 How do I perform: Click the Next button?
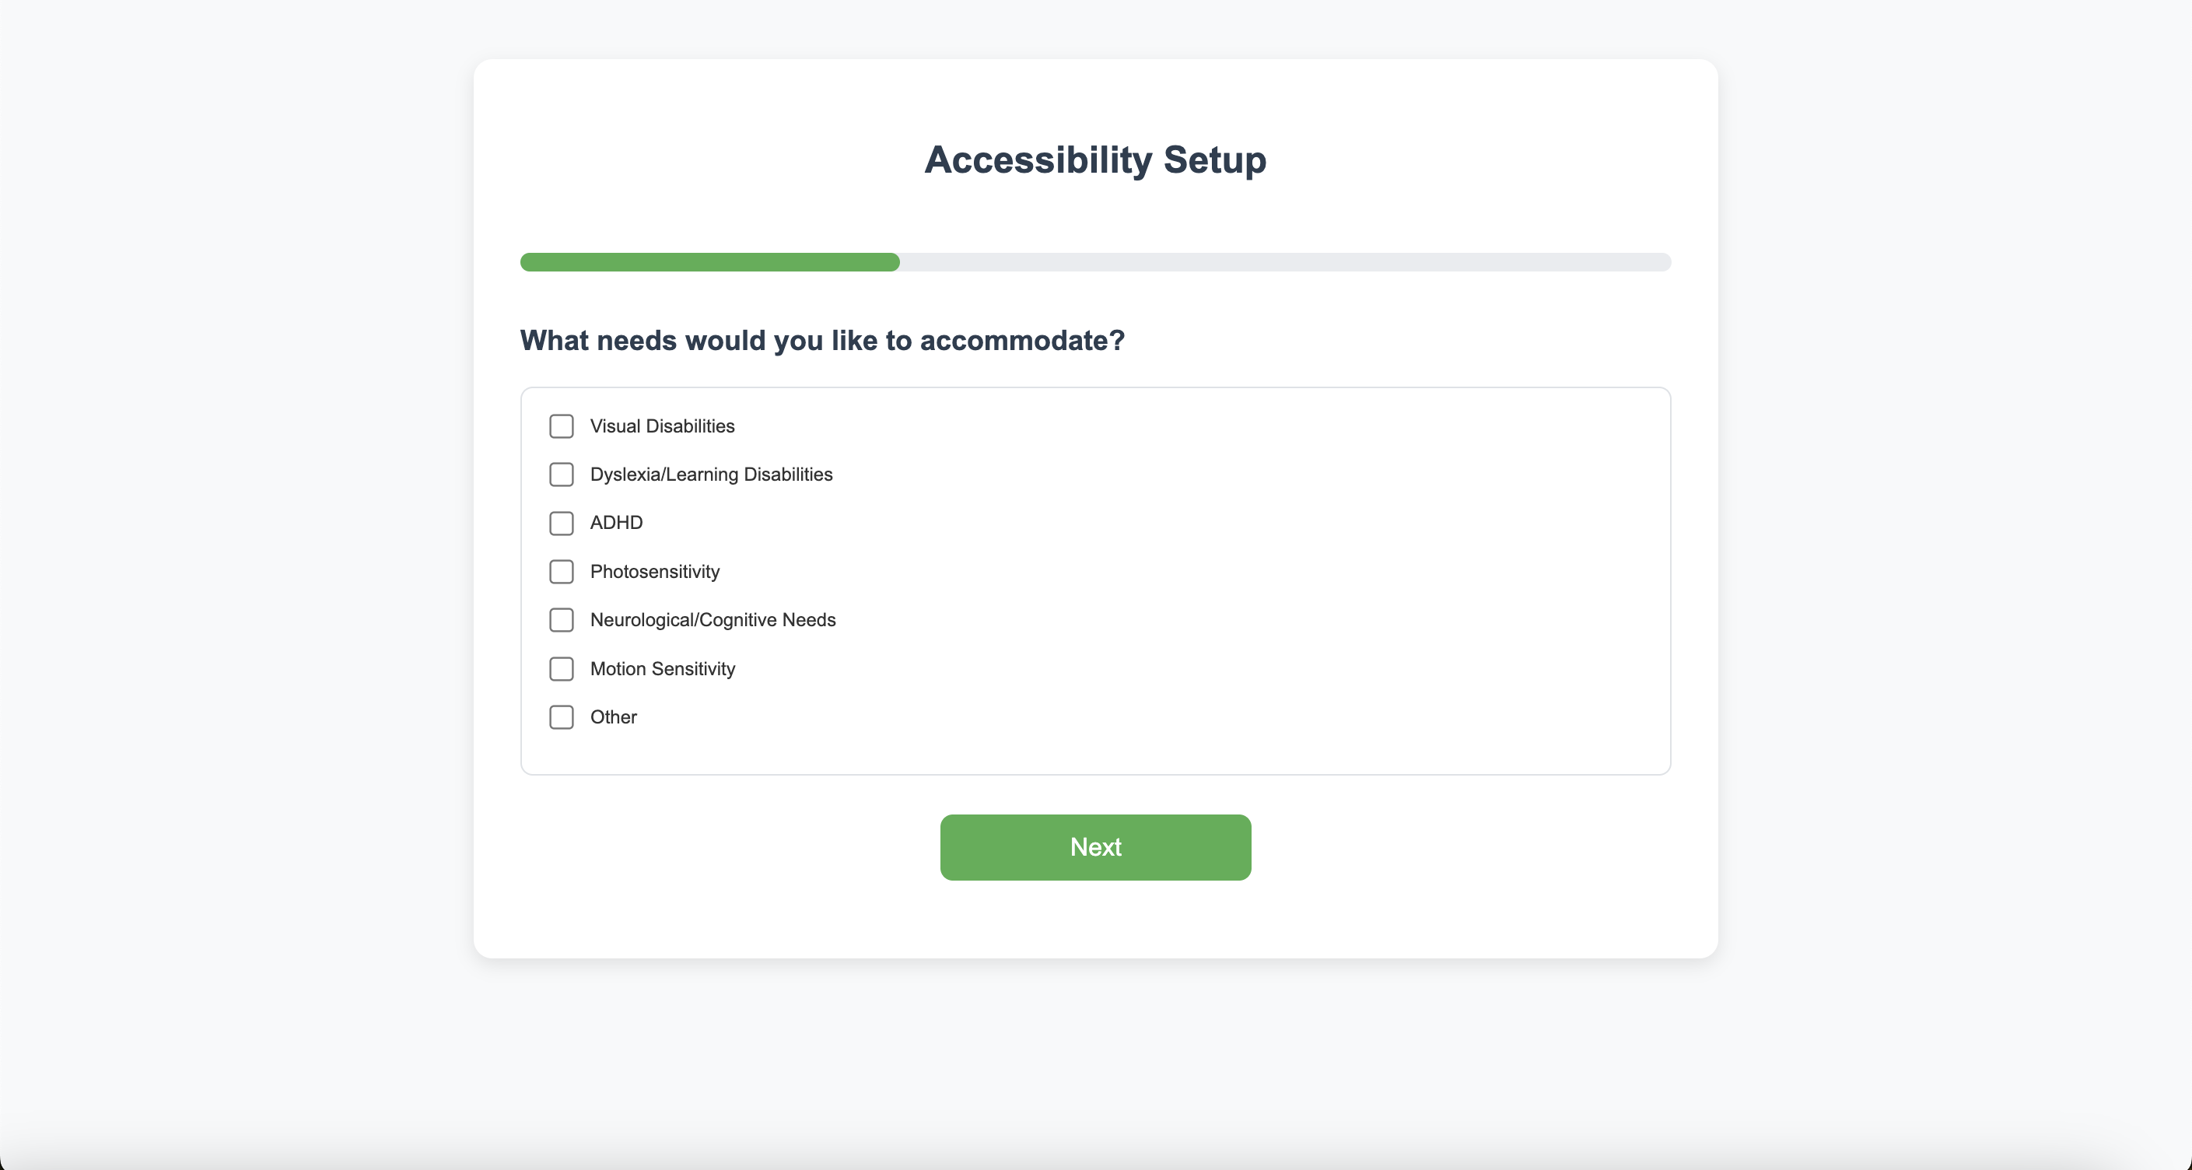point(1095,846)
